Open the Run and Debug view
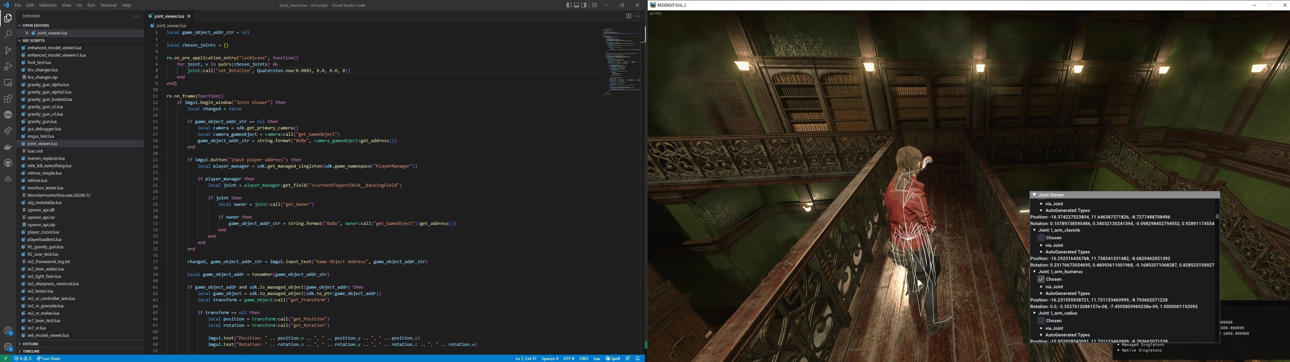Viewport: 1290px width, 362px height. coord(8,66)
